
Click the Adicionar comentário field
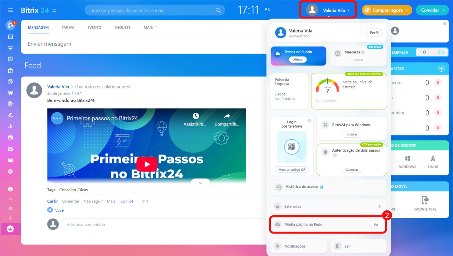(163, 225)
